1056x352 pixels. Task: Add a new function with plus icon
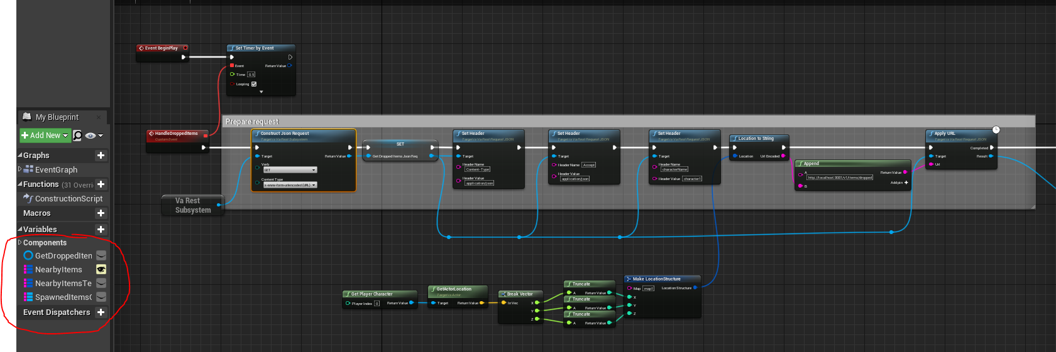coord(101,184)
